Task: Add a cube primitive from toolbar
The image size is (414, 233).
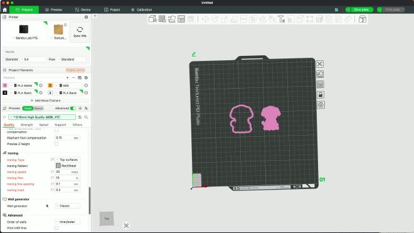Action: point(152,19)
